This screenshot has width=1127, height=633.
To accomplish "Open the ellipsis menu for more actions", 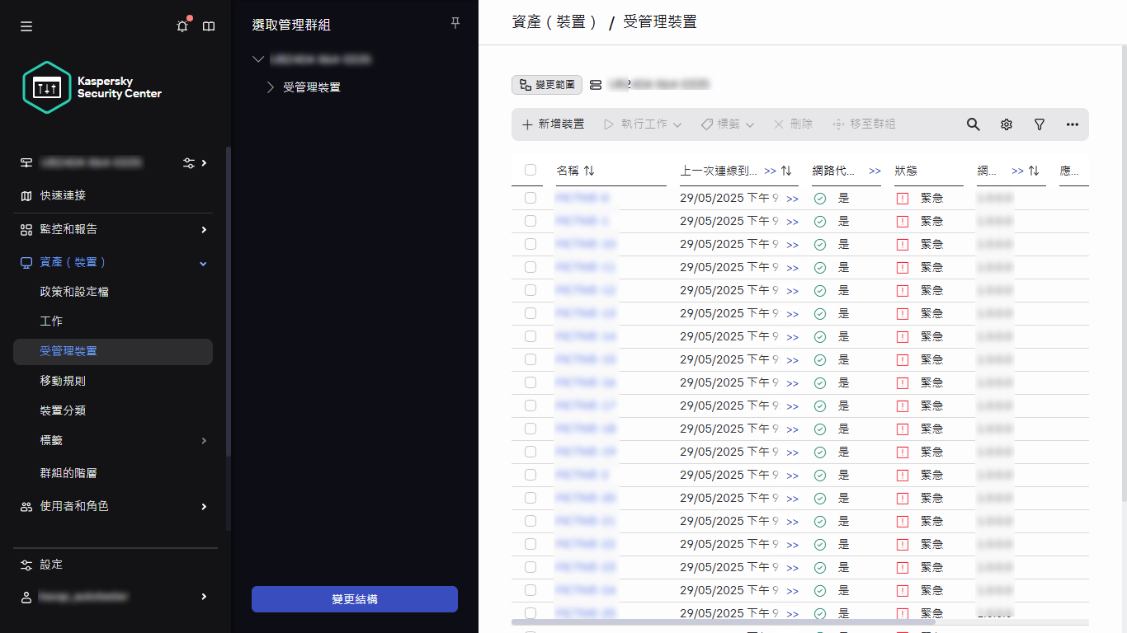I will click(1072, 124).
